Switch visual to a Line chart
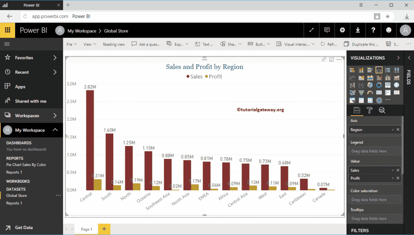This screenshot has width=414, height=235. (353, 77)
